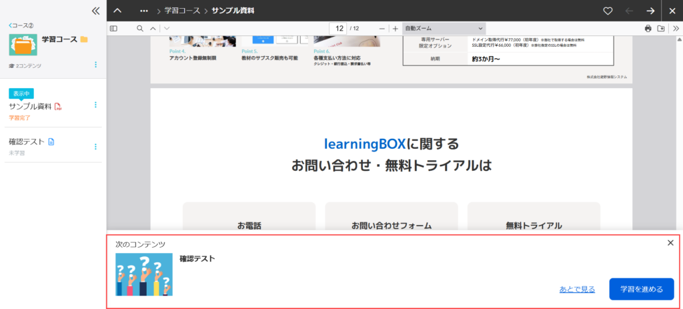
Task: Click the 次のコンテンツ heading
Action: 140,244
